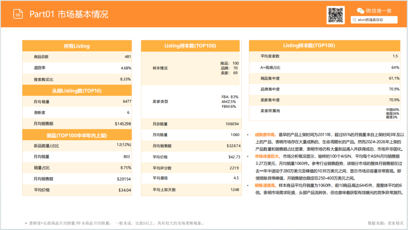408x230 pixels.
Task: Click the '微信搜一搜' label
Action: click(379, 11)
